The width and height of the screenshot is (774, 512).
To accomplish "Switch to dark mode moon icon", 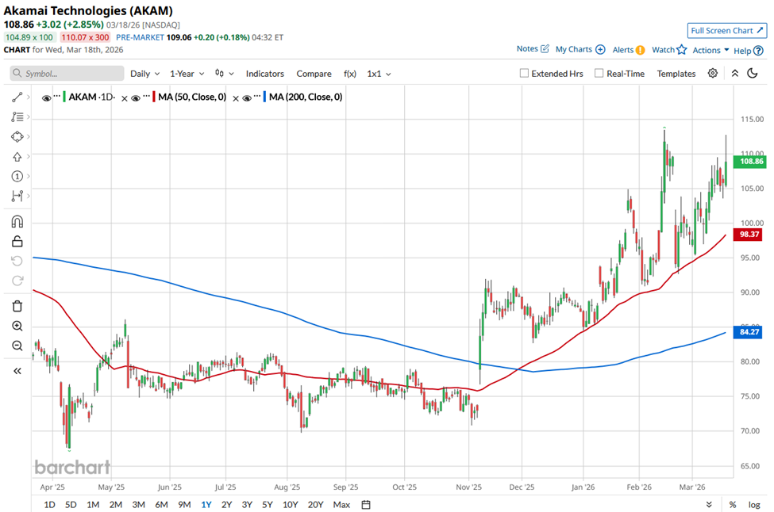I will (753, 74).
